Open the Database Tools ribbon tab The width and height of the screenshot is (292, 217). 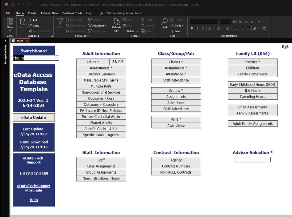click(x=72, y=13)
